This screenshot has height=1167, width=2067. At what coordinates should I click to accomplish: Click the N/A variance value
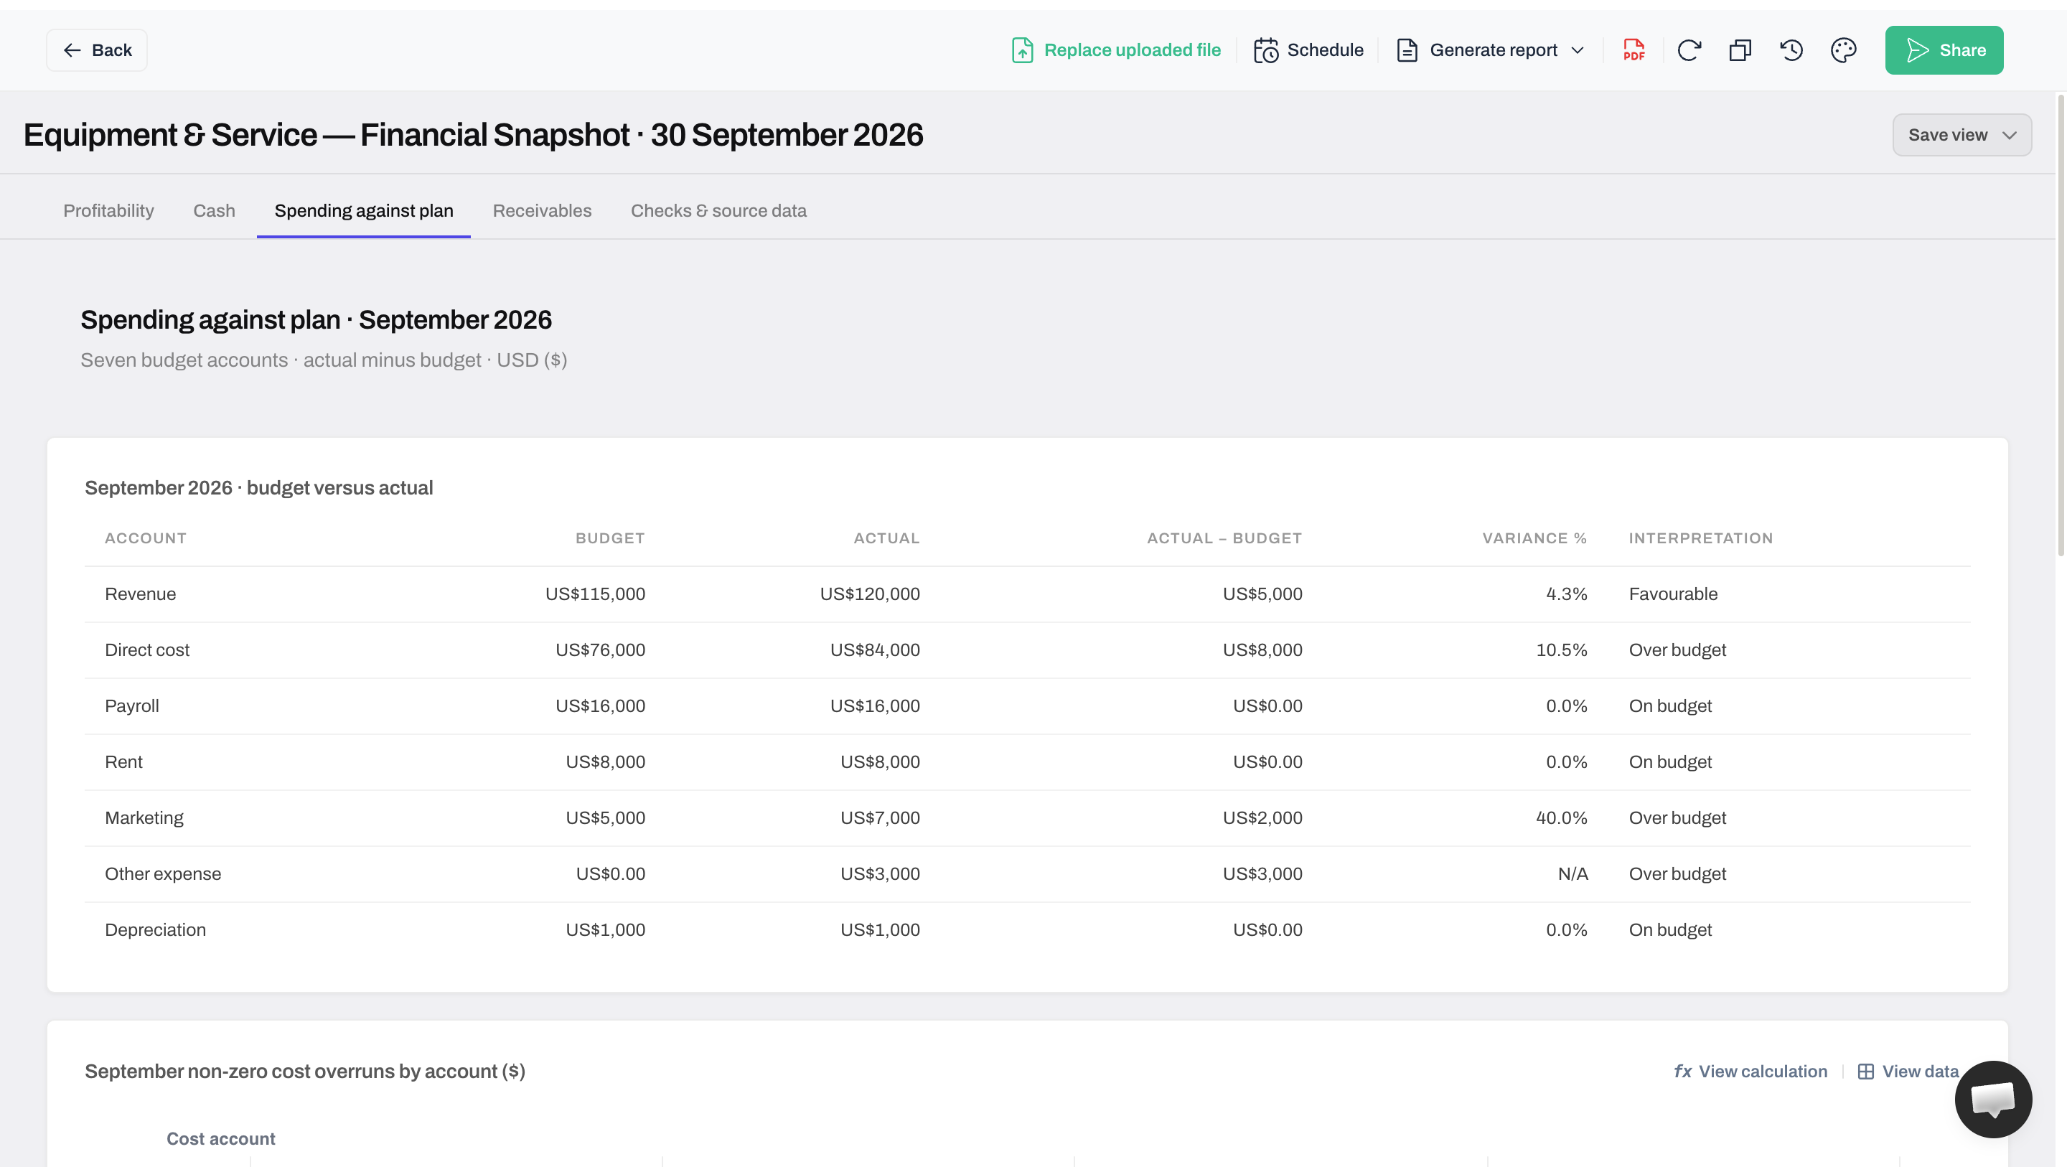[1572, 874]
